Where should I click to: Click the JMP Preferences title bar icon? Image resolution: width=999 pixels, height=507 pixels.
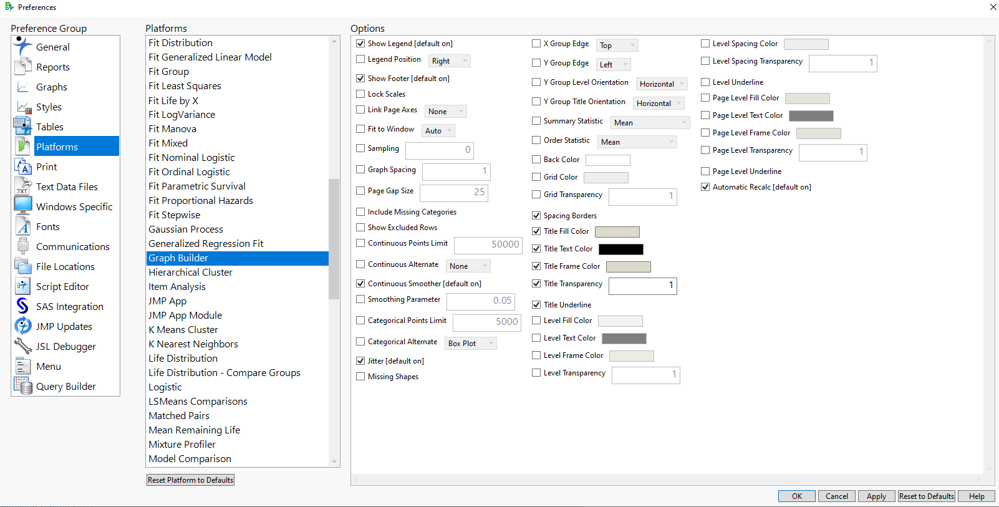pos(9,7)
